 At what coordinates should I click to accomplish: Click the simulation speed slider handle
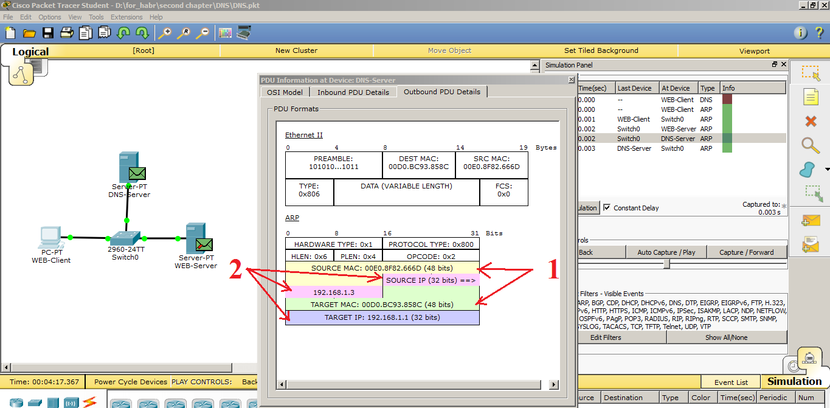(666, 264)
